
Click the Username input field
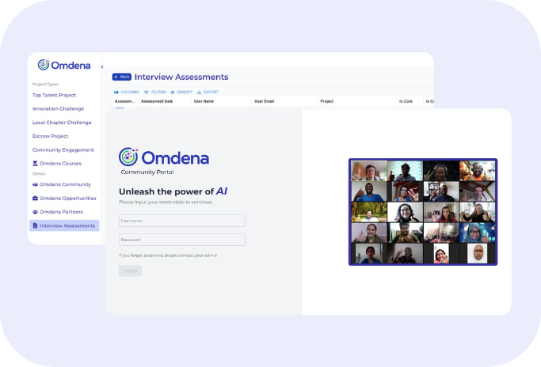(182, 221)
